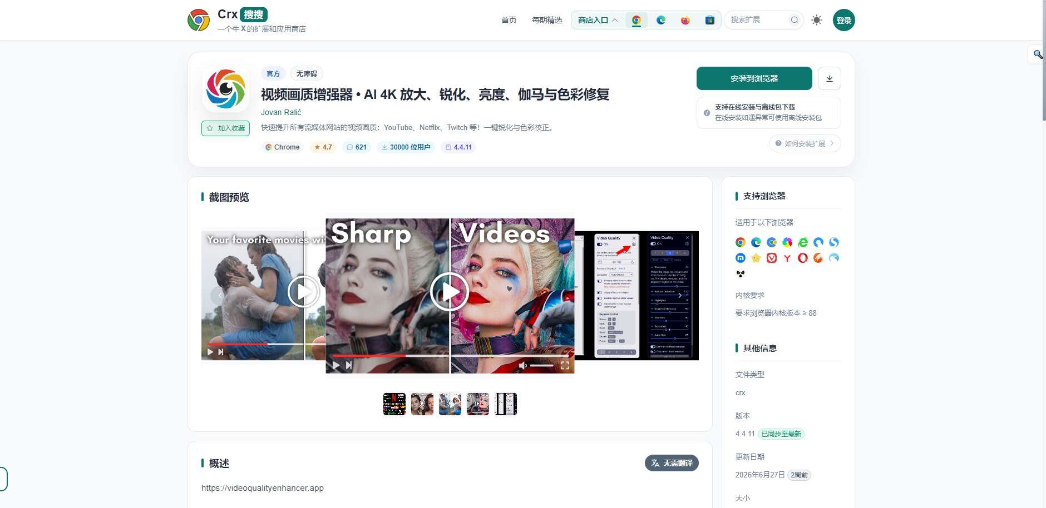This screenshot has height=508, width=1046.
Task: Select the Microsoft Store icon in header
Action: (710, 20)
